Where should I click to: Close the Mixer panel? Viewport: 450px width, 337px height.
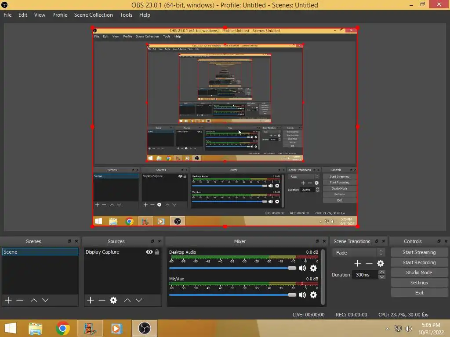click(324, 241)
